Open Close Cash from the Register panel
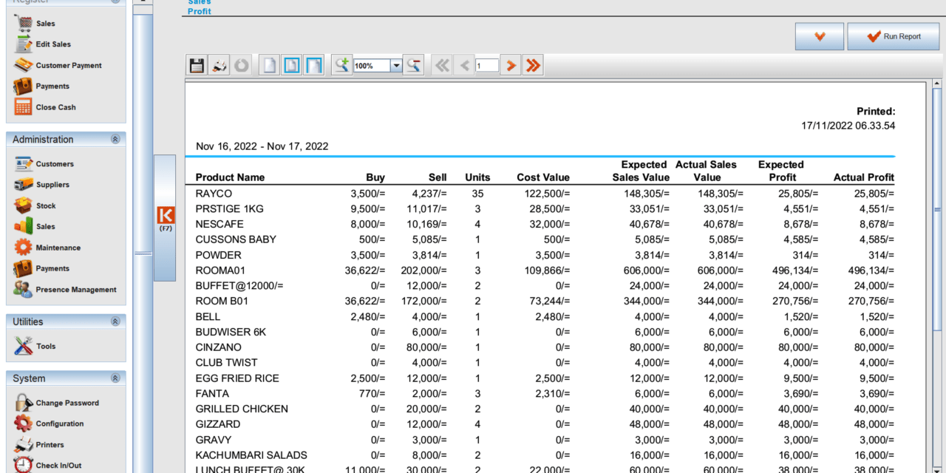 pos(55,107)
